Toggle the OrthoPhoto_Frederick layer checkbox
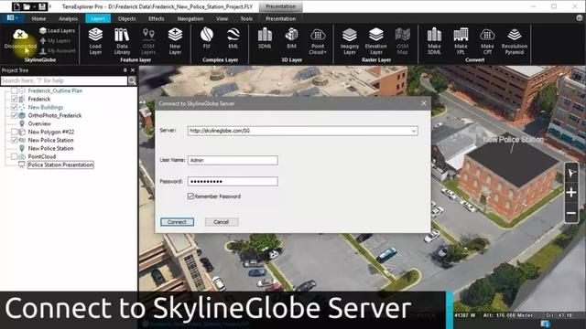586x329 pixels. [15, 115]
